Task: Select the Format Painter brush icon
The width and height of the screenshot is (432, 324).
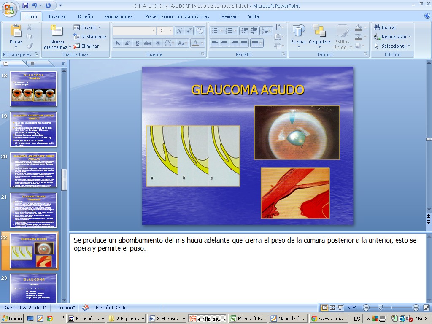Action: tap(30, 46)
